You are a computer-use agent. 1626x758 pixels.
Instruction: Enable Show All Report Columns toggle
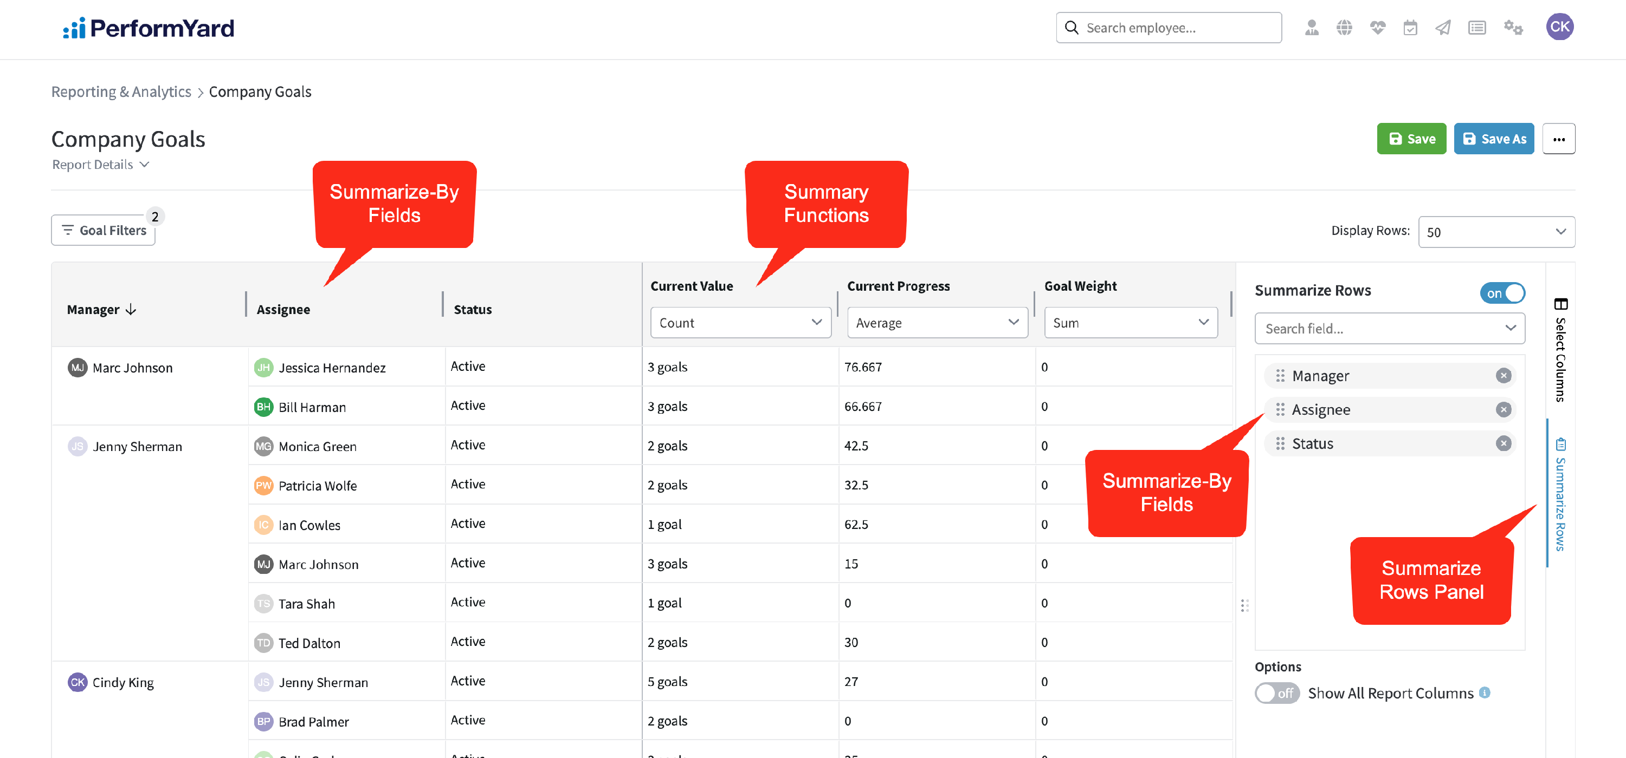point(1276,693)
